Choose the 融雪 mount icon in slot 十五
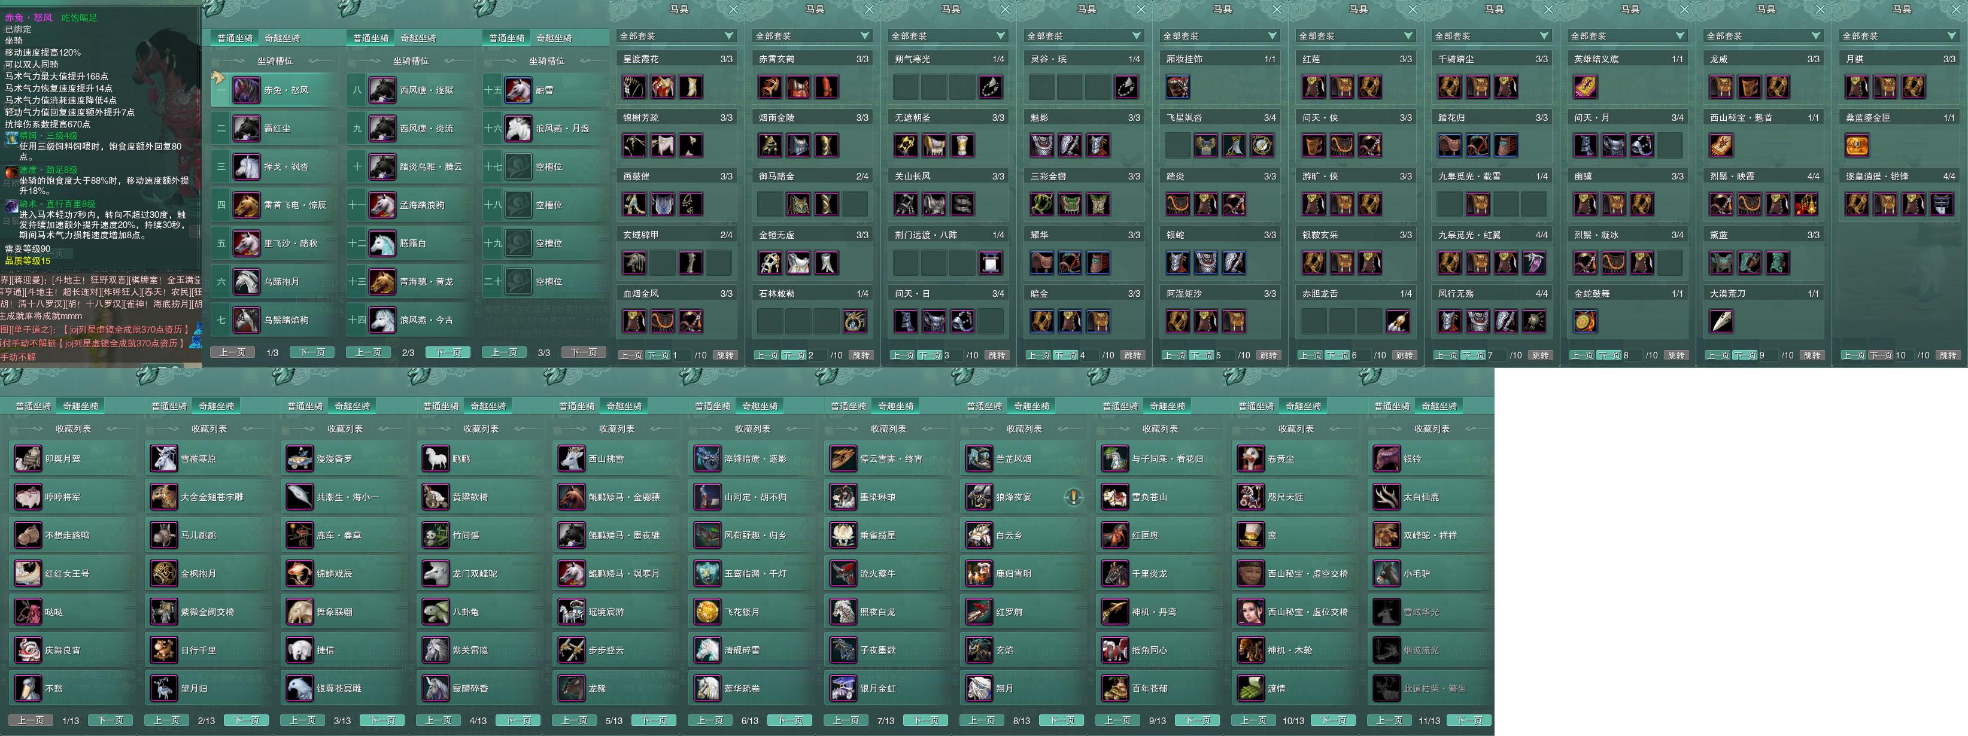1968x736 pixels. (518, 90)
